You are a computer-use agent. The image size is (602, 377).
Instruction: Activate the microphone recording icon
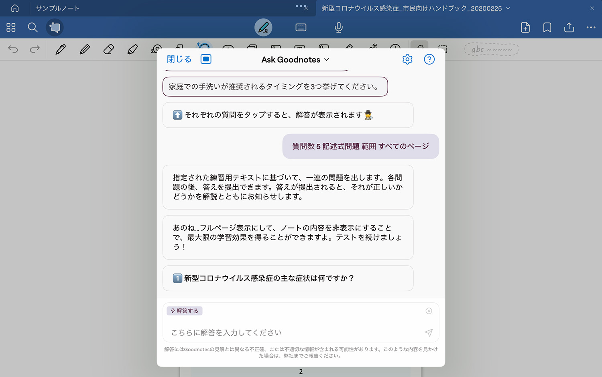coord(339,27)
